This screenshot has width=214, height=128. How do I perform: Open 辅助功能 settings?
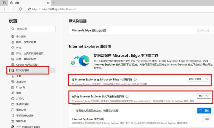click(x=21, y=121)
